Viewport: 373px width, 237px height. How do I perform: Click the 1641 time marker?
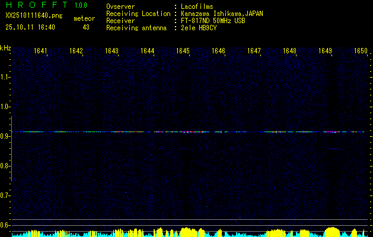(x=41, y=52)
